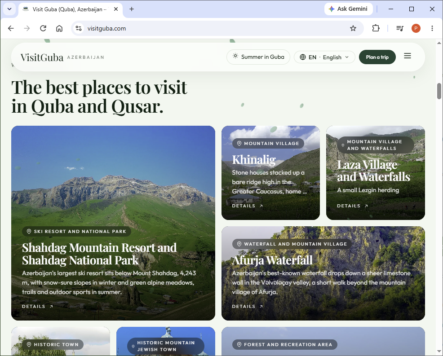Click the Plan a trip button
Image resolution: width=443 pixels, height=356 pixels.
pos(377,57)
